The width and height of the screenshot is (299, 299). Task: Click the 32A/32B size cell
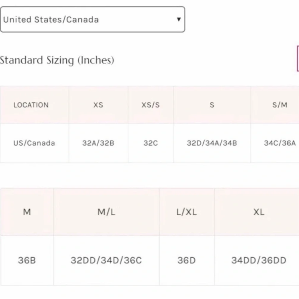pos(98,143)
